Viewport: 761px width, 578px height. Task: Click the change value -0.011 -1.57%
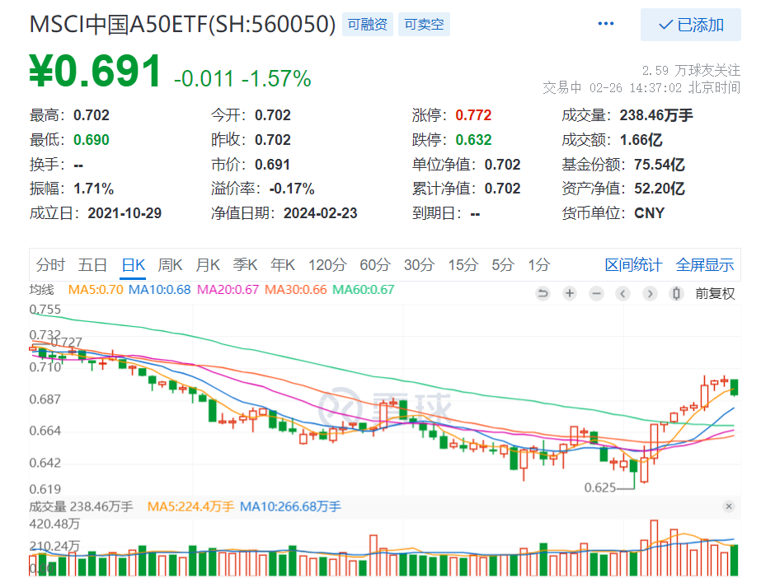[242, 78]
